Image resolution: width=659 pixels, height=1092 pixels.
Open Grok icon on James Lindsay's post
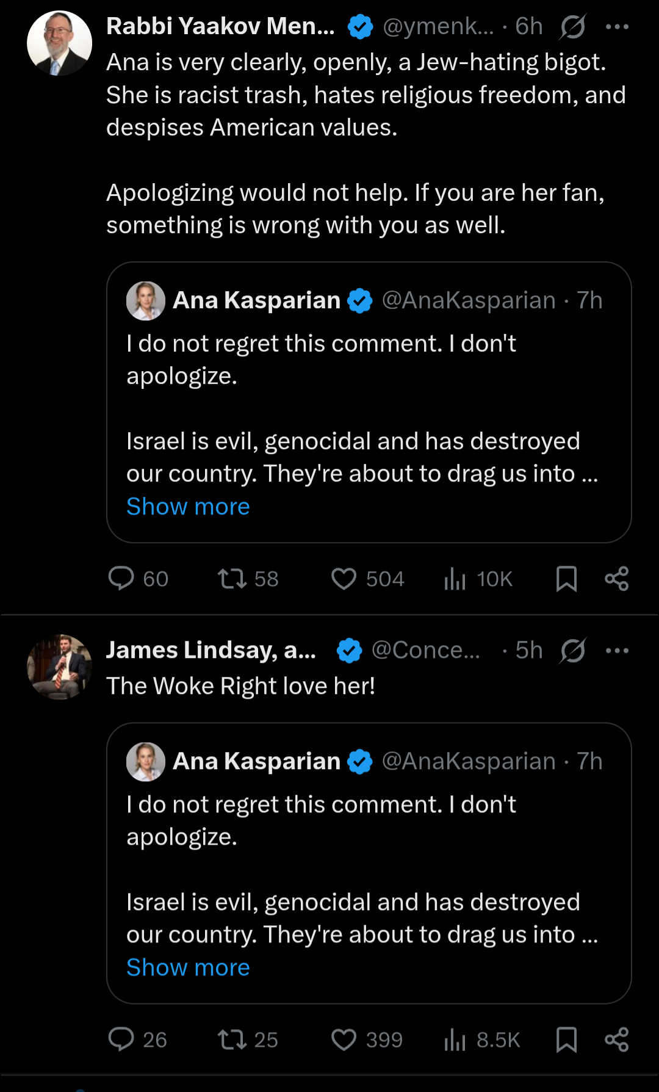coord(572,651)
